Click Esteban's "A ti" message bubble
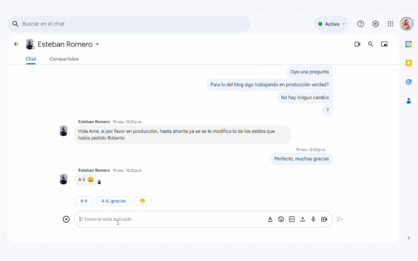This screenshot has width=418, height=261. [86, 180]
